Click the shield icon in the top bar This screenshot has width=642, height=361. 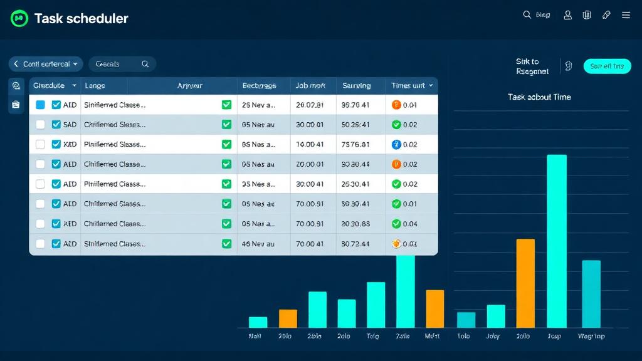click(x=587, y=14)
